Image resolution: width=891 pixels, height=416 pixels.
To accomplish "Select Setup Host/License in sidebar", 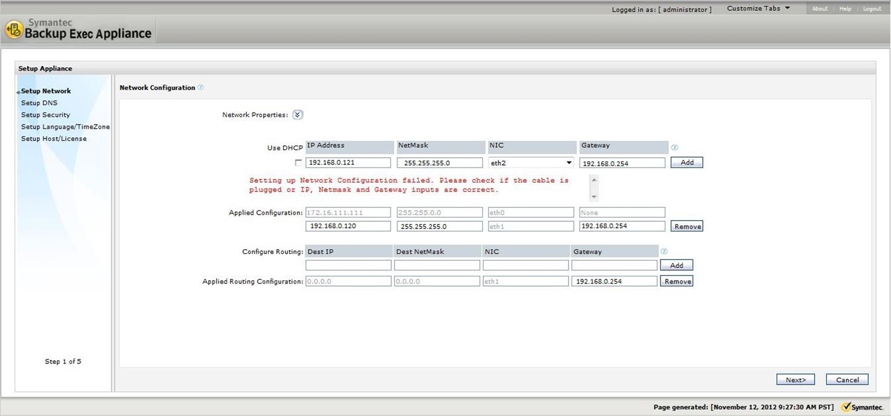I will [x=54, y=138].
